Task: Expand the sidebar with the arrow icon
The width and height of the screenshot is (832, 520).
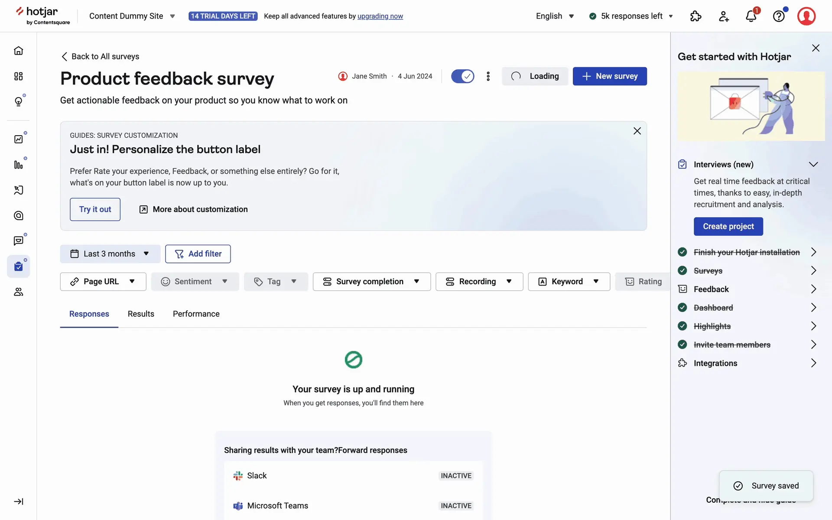Action: pos(18,501)
